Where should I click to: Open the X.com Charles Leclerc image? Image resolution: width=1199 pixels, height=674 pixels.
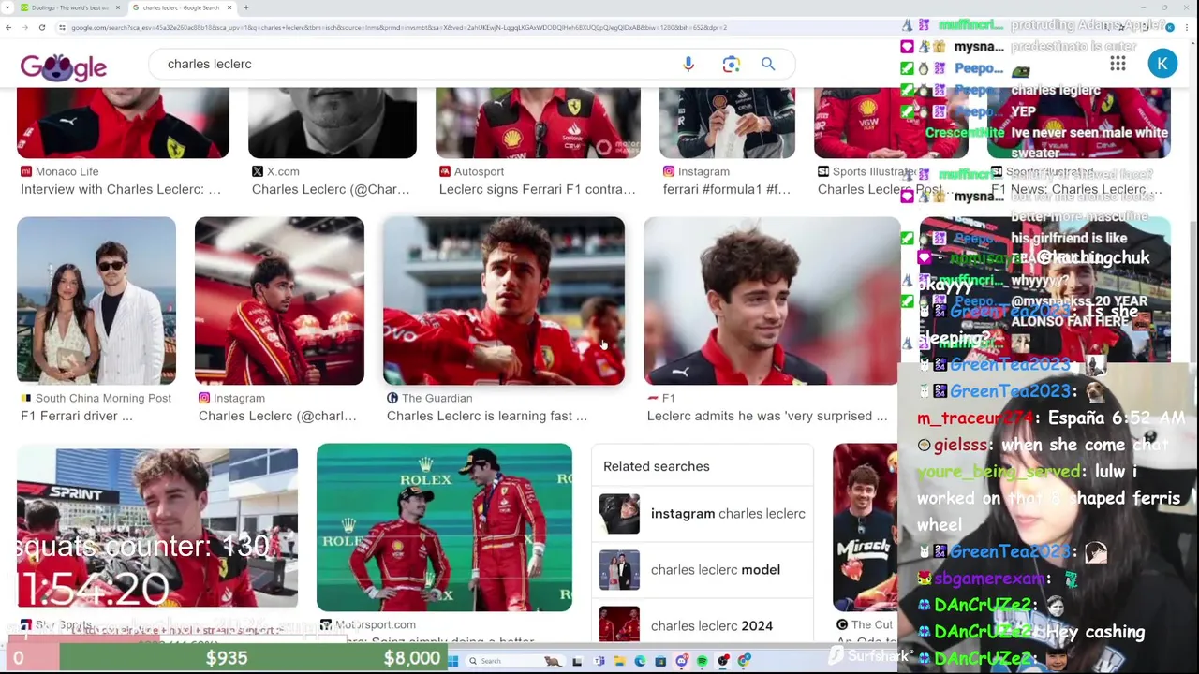[x=333, y=123]
